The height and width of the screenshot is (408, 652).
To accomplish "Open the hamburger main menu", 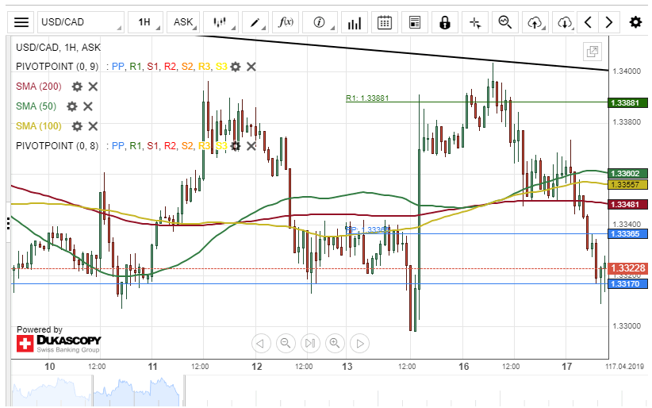I will click(x=22, y=22).
